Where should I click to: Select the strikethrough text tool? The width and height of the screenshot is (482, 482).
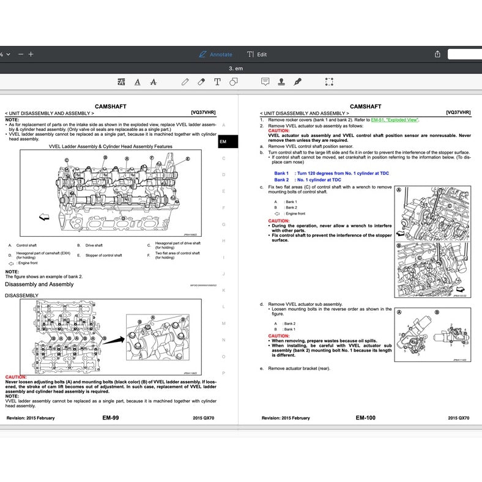click(x=154, y=82)
